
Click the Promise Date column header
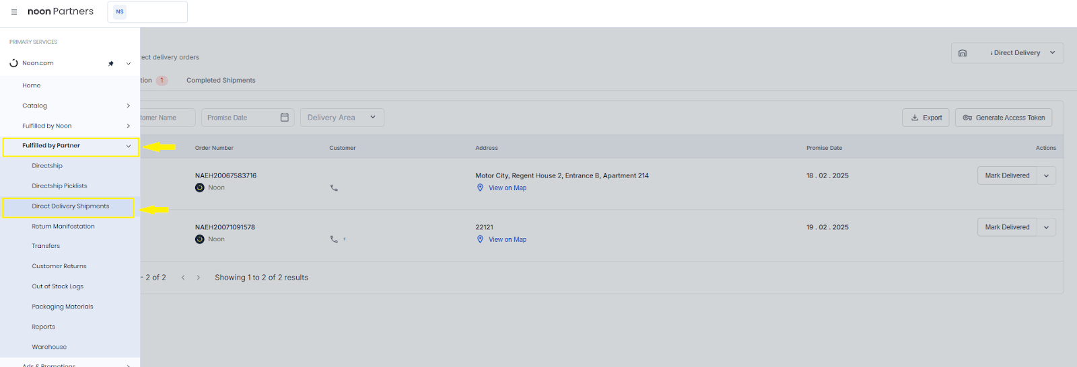(x=824, y=148)
